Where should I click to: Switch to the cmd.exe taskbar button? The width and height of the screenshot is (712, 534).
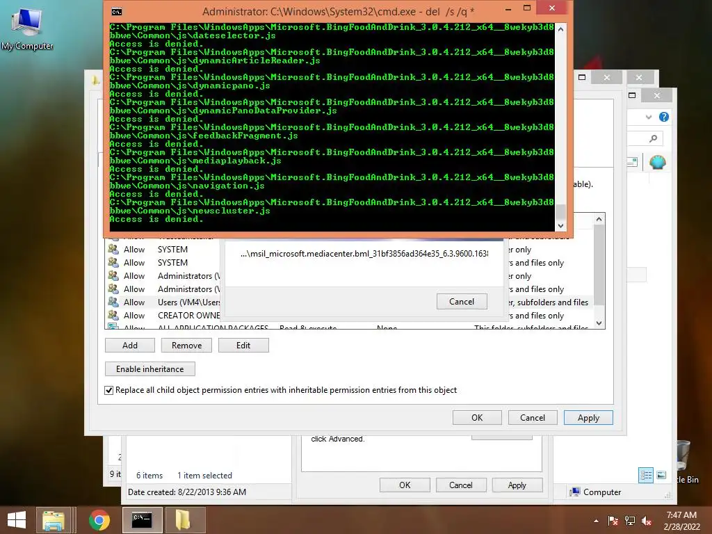point(142,520)
